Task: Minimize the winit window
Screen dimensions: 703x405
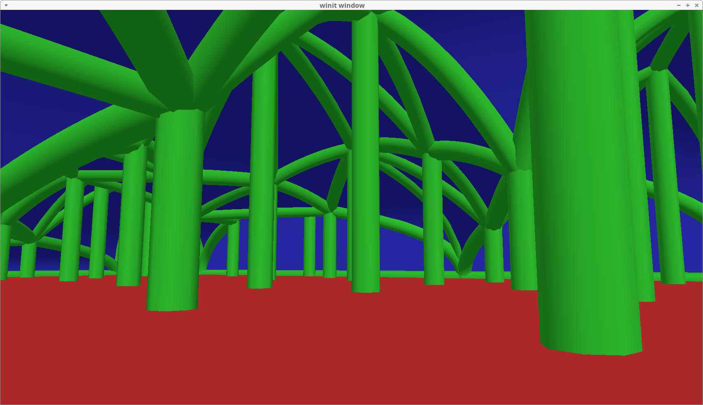Action: point(679,5)
